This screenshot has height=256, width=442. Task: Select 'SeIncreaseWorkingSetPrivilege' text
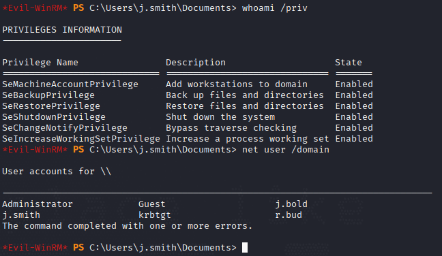(x=81, y=139)
